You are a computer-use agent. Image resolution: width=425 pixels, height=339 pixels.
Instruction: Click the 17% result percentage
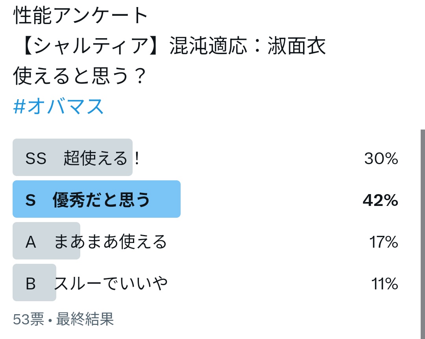point(383,242)
